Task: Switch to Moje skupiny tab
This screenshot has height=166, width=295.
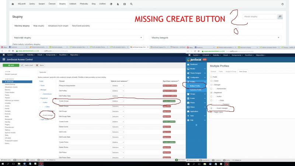Action: click(x=39, y=26)
